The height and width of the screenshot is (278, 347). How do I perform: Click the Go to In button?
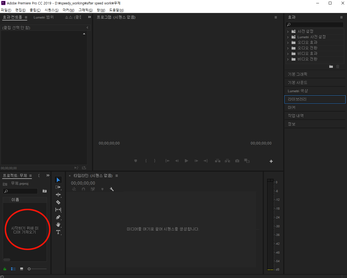coord(167,161)
